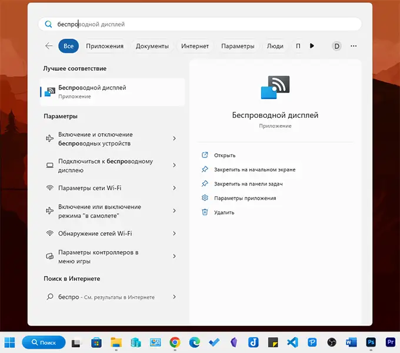Switch to the Интернет tab
The height and width of the screenshot is (353, 400).
195,46
